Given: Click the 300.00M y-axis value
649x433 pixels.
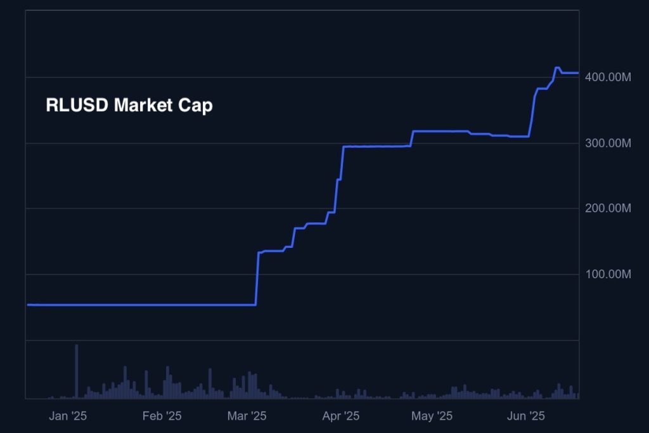Looking at the screenshot, I should click(607, 143).
